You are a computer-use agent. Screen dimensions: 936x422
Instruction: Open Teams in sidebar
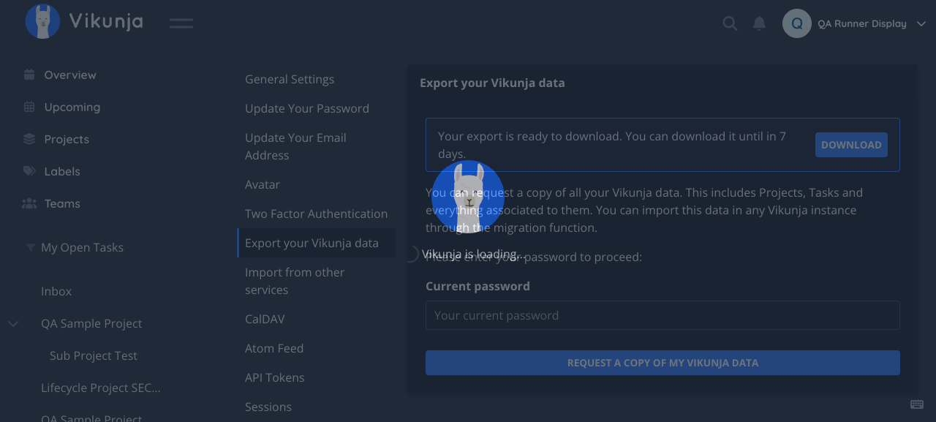[62, 203]
